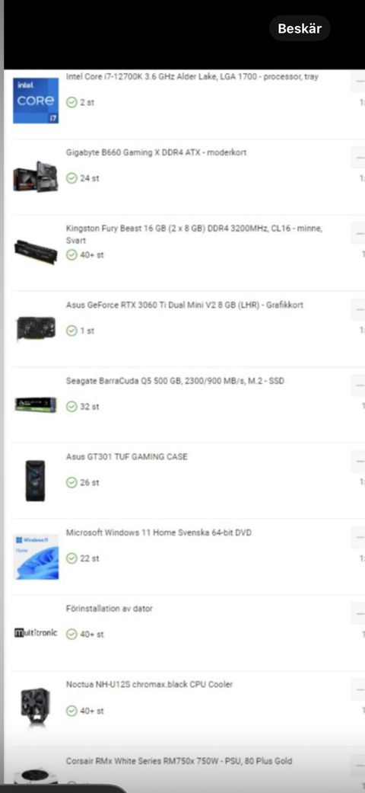Open Seagate BarraCuda Q5 500 GB link
The width and height of the screenshot is (365, 793).
[175, 381]
